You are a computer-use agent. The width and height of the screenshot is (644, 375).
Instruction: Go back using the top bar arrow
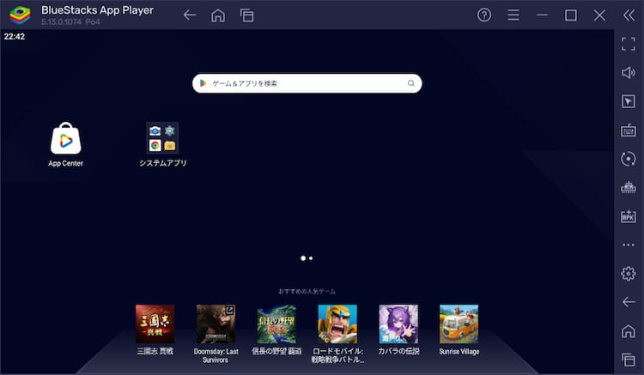pyautogui.click(x=190, y=15)
